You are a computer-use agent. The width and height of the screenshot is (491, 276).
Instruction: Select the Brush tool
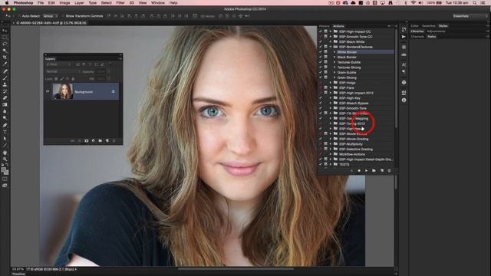point(5,77)
